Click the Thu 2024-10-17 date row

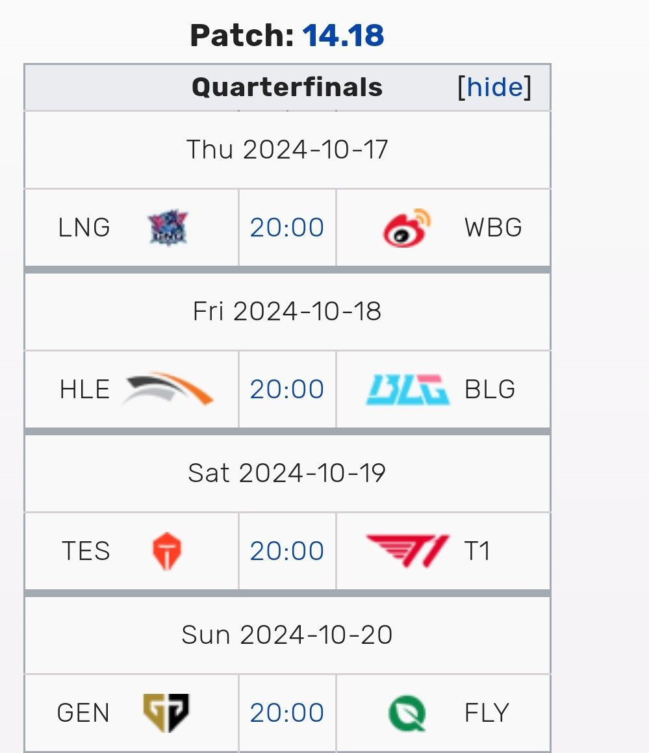coord(287,149)
